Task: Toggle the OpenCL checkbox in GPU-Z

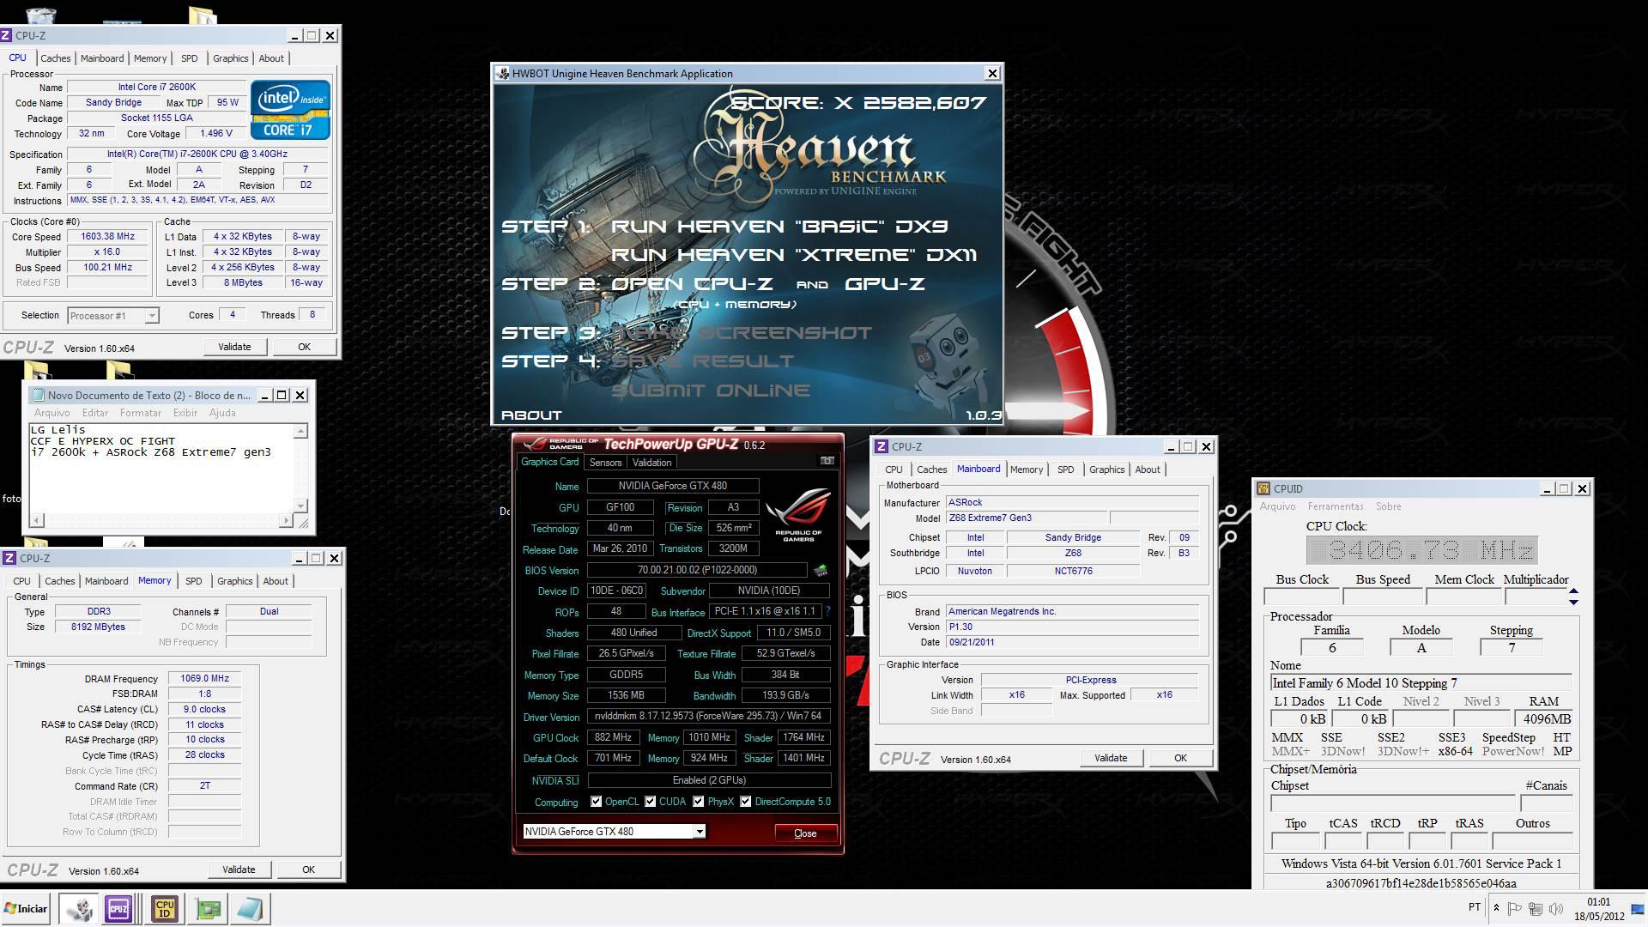Action: click(596, 802)
